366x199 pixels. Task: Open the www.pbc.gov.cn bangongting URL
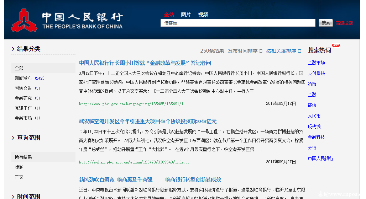(134, 104)
